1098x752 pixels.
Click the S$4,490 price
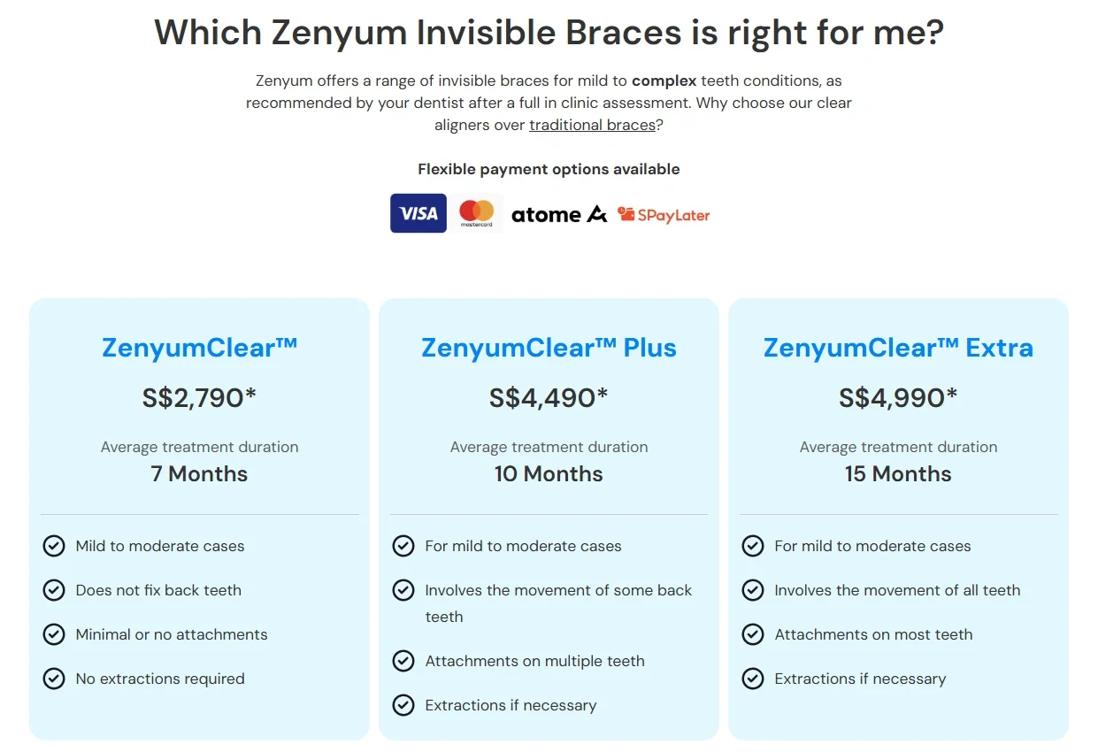pos(549,398)
